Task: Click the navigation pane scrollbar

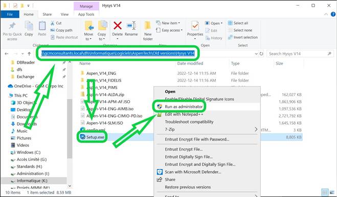Action: point(70,128)
